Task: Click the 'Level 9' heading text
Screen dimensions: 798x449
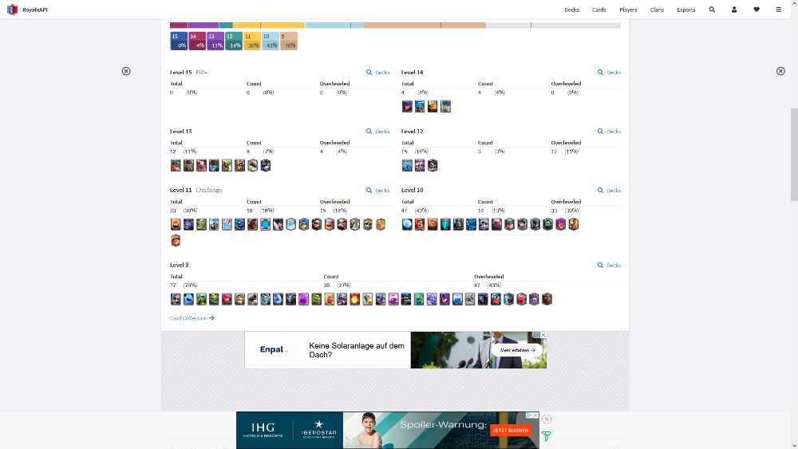Action: pos(179,265)
